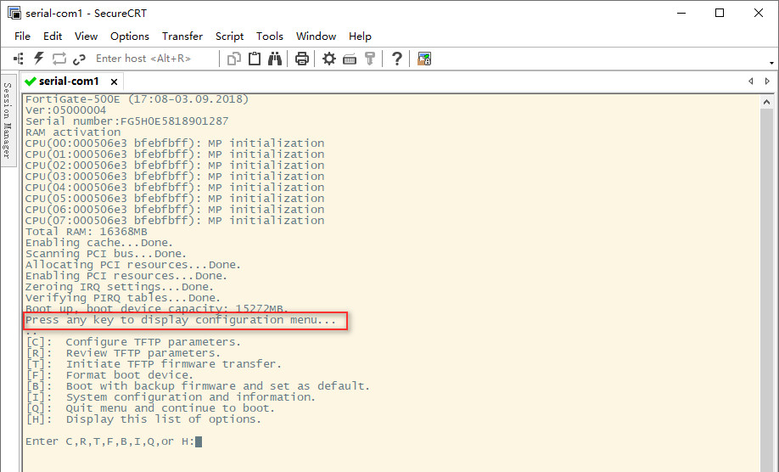The height and width of the screenshot is (472, 779).
Task: Click the 'Enabling cache...Done.' line
Action: pyautogui.click(x=99, y=243)
